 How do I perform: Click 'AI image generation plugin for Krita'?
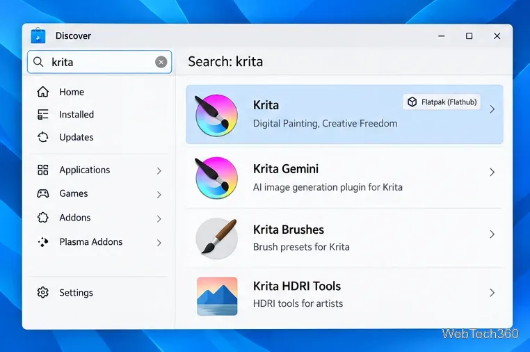pos(328,187)
